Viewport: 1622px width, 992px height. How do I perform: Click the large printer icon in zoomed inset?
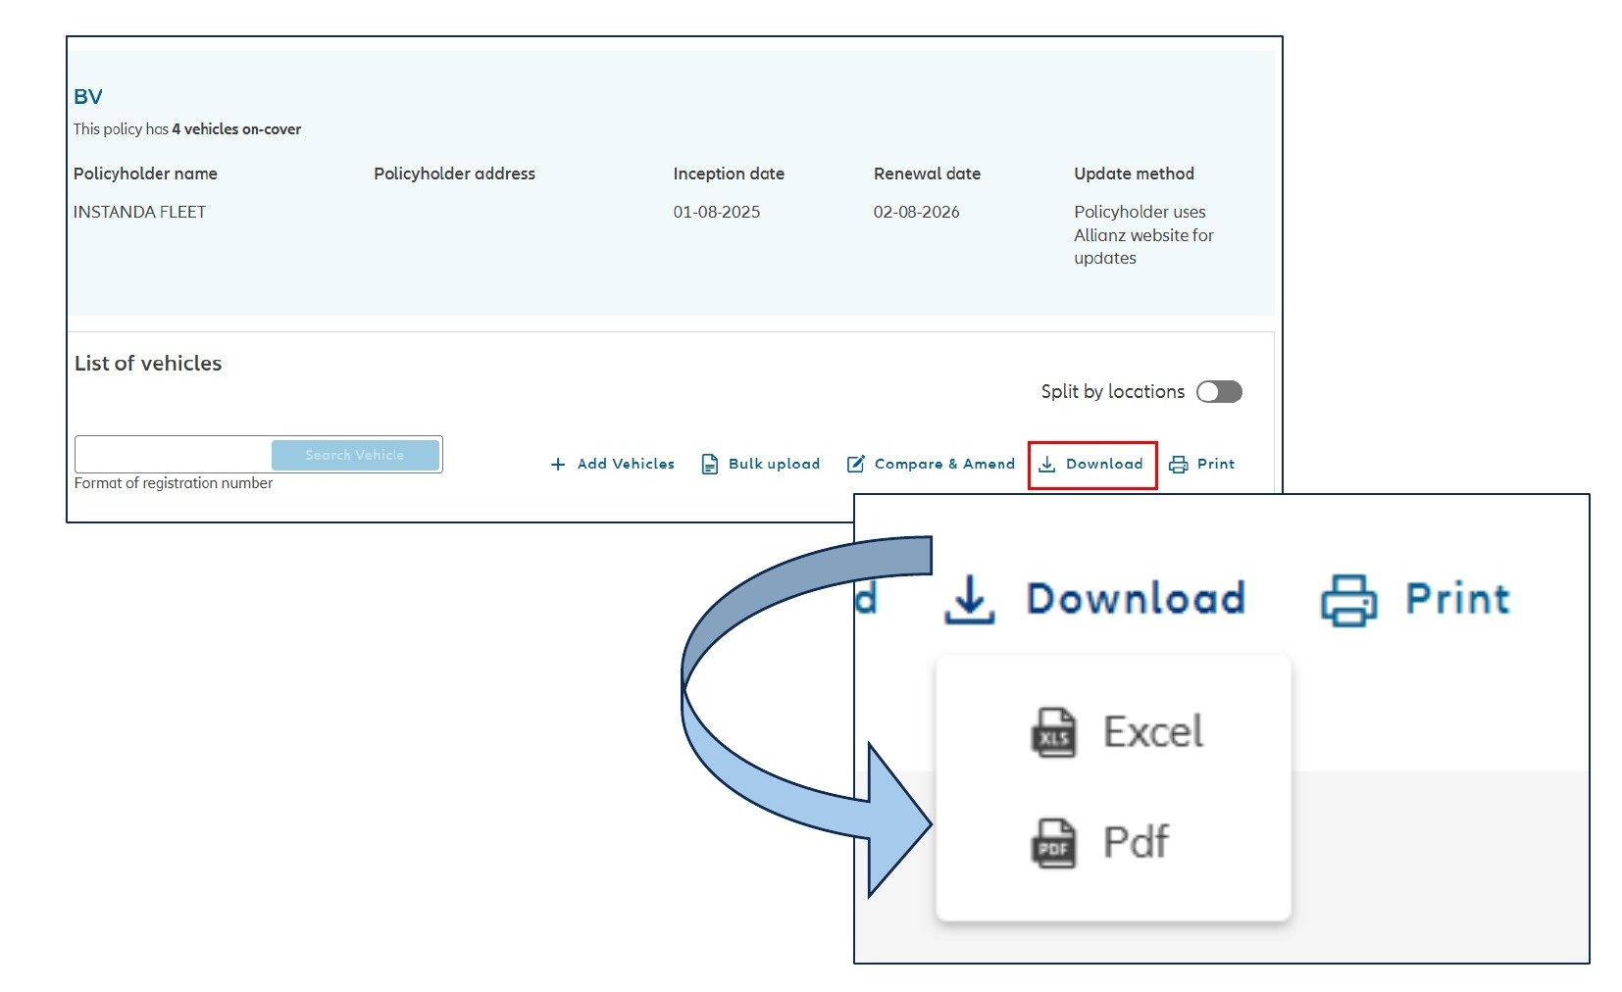click(1349, 600)
